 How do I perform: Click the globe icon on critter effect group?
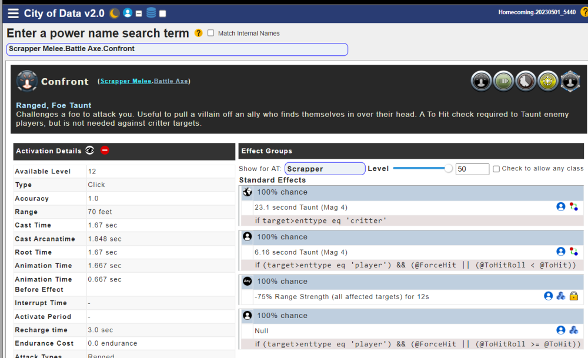click(248, 192)
